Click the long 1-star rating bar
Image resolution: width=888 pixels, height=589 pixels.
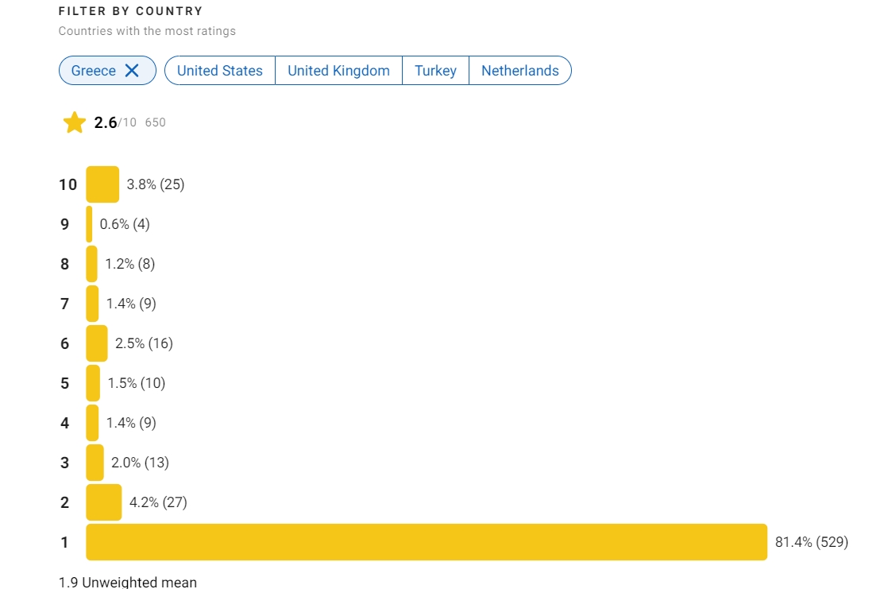(427, 542)
